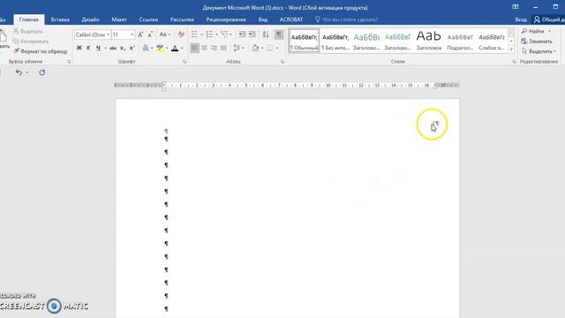This screenshot has height=318, width=565.
Task: Switch to the Дизайн tab
Action: [90, 19]
